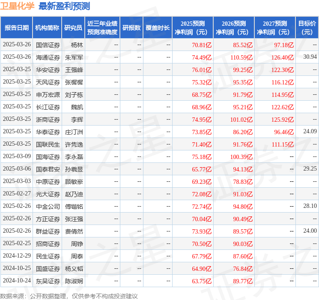319x300 pixels.
Task: Select the 天风证券 institution cell
Action: point(48,82)
